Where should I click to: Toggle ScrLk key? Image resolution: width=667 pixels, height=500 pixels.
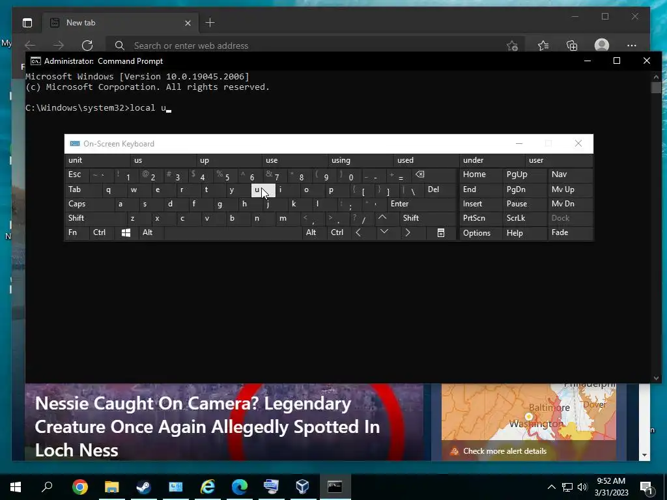[x=526, y=218]
